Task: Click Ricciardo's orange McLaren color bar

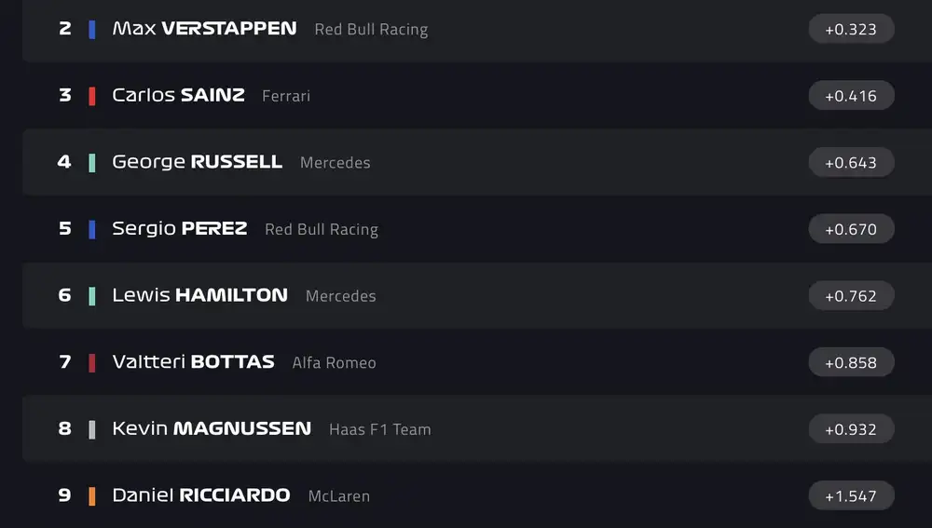Action: (x=91, y=495)
